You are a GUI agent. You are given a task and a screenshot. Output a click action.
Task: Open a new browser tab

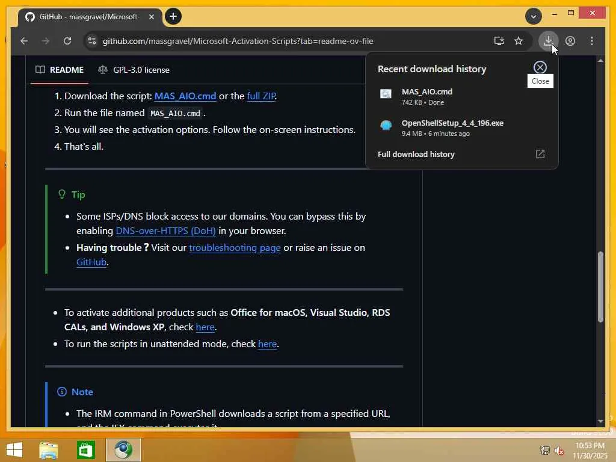[x=173, y=16]
